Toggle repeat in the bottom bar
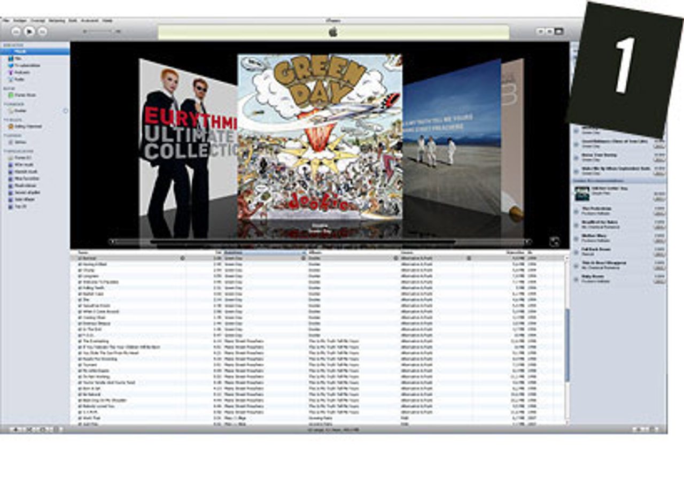 43,429
